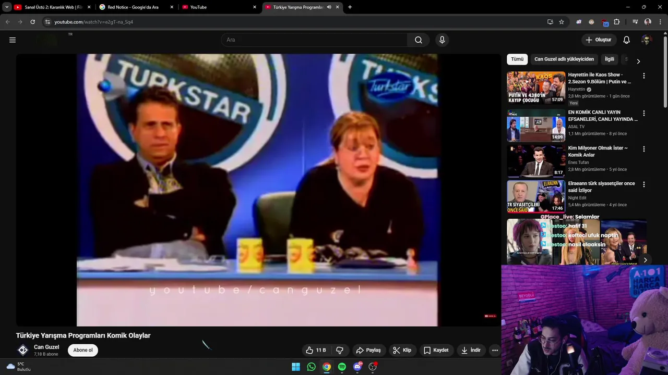This screenshot has height=375, width=668.
Task: Open options menu for Elraenn türk siyasetçiler video
Action: 643,184
